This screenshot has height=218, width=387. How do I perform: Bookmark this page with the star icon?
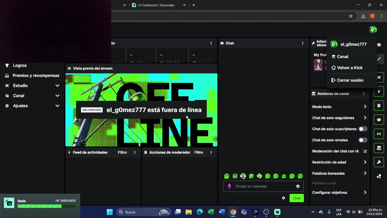pos(351,16)
